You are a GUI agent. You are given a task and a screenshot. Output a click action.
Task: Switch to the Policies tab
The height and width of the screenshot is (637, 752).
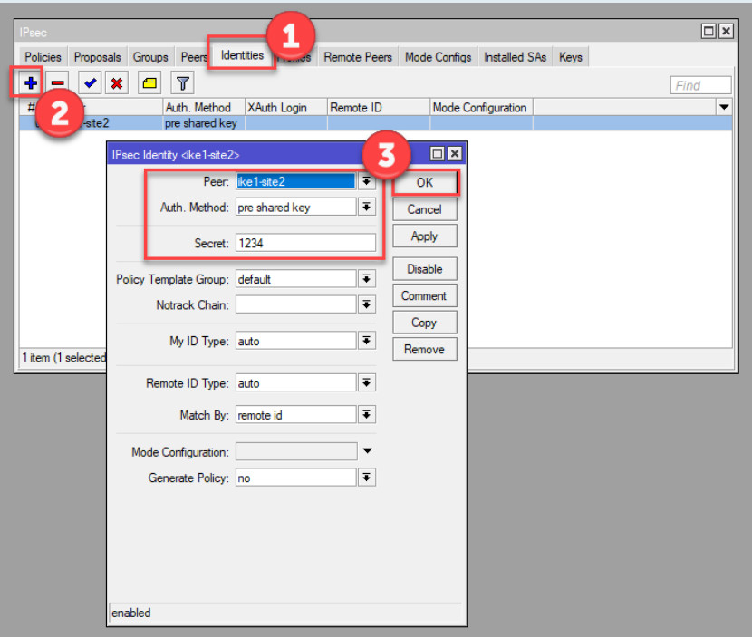[43, 57]
